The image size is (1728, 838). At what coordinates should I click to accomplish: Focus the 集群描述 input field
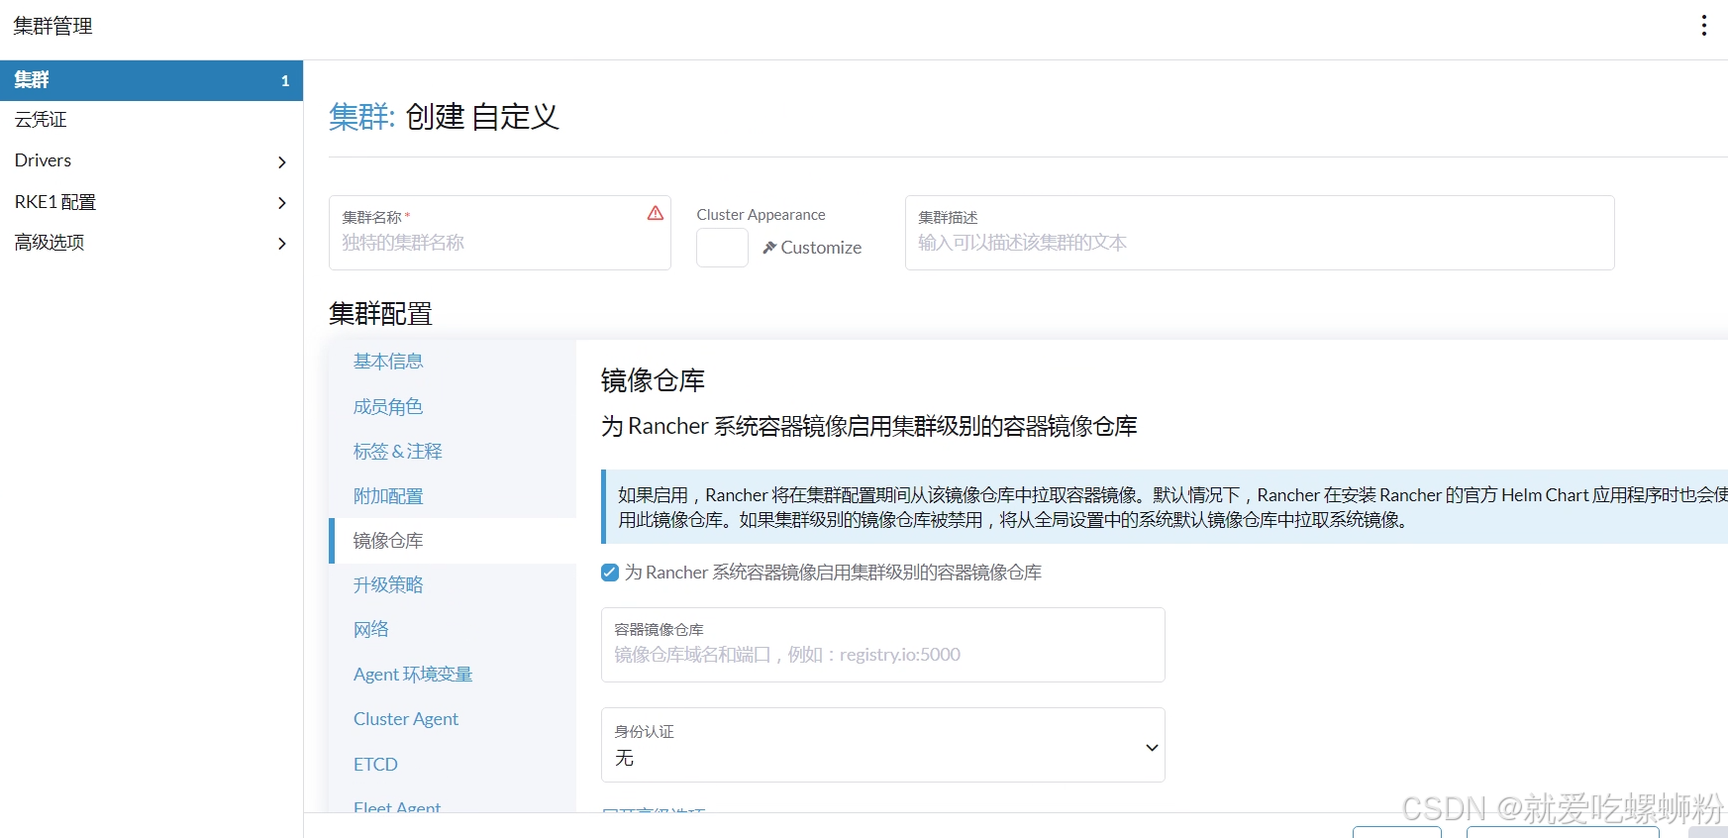1260,233
